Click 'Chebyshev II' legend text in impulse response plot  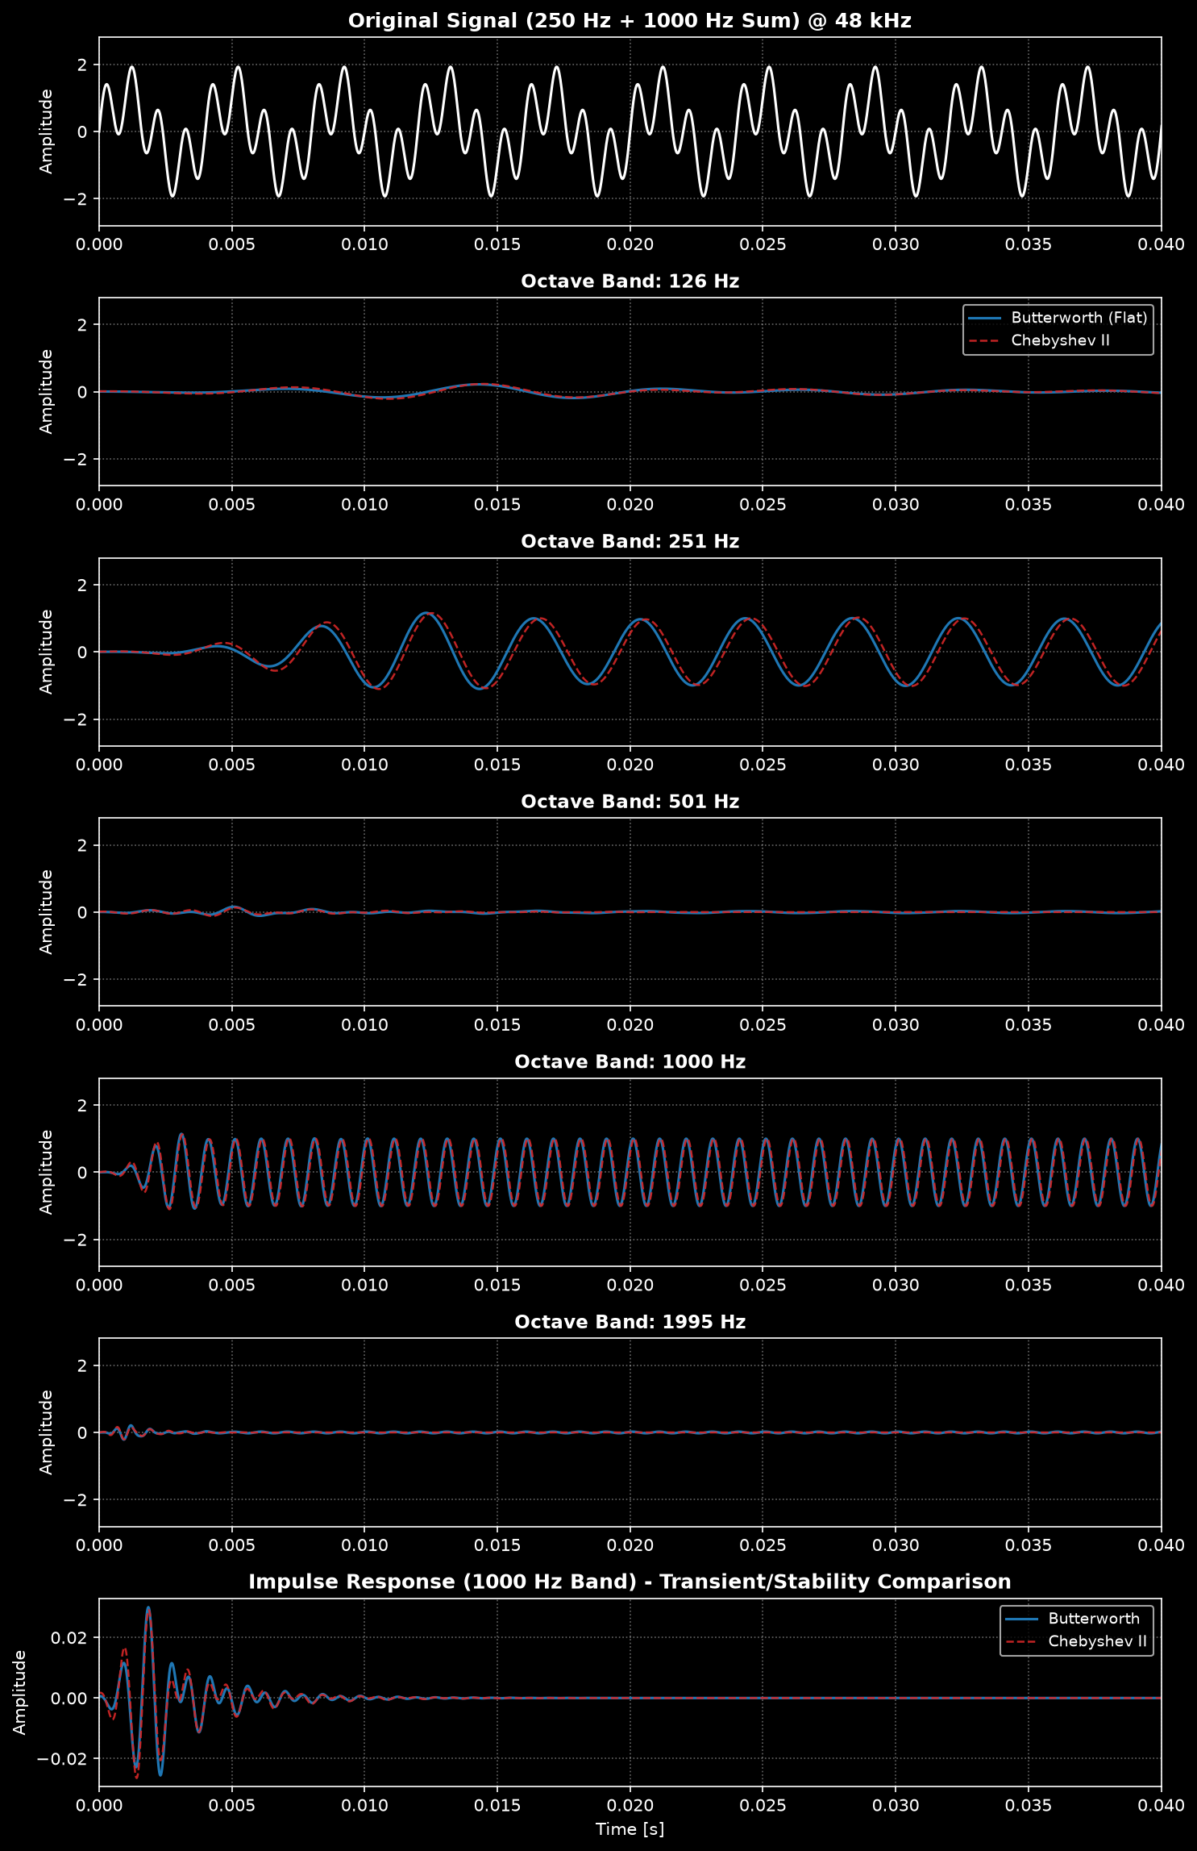click(1097, 1641)
